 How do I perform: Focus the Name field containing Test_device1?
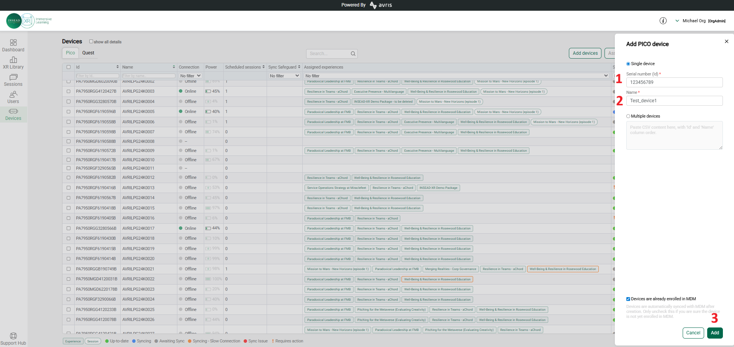pyautogui.click(x=674, y=101)
